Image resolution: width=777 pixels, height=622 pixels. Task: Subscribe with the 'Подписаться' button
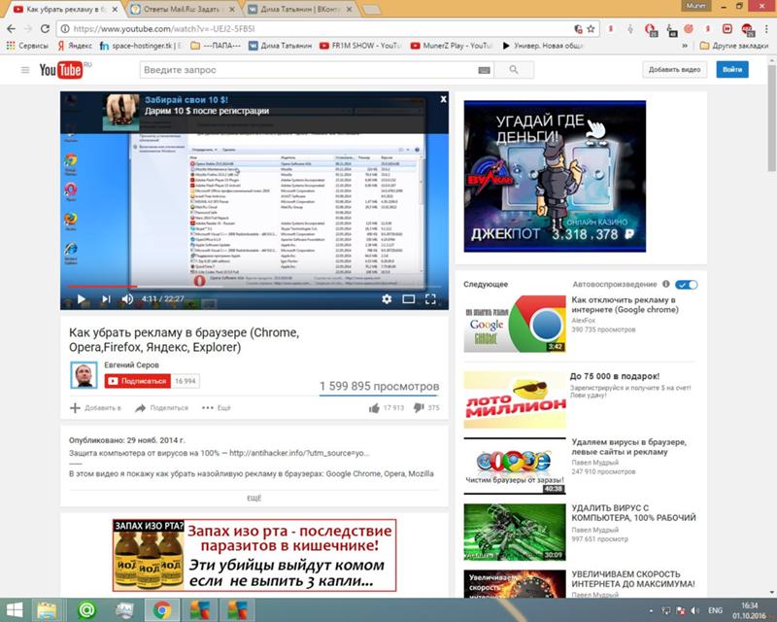[137, 381]
